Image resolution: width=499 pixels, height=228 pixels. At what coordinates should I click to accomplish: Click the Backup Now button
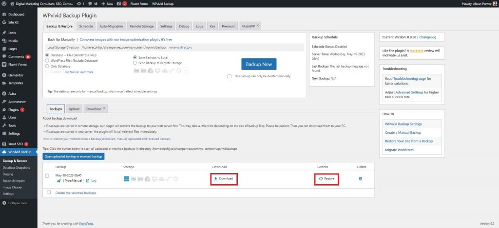[x=259, y=64]
